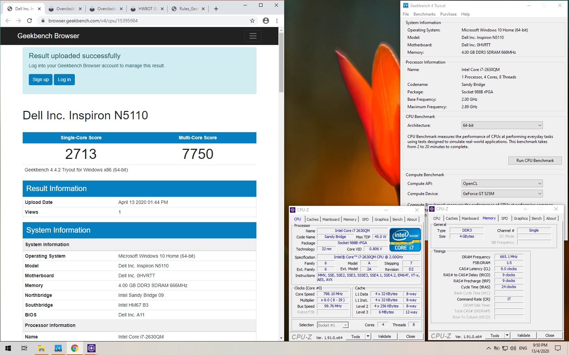Click the CPU-Z taskbar icon

click(x=91, y=348)
